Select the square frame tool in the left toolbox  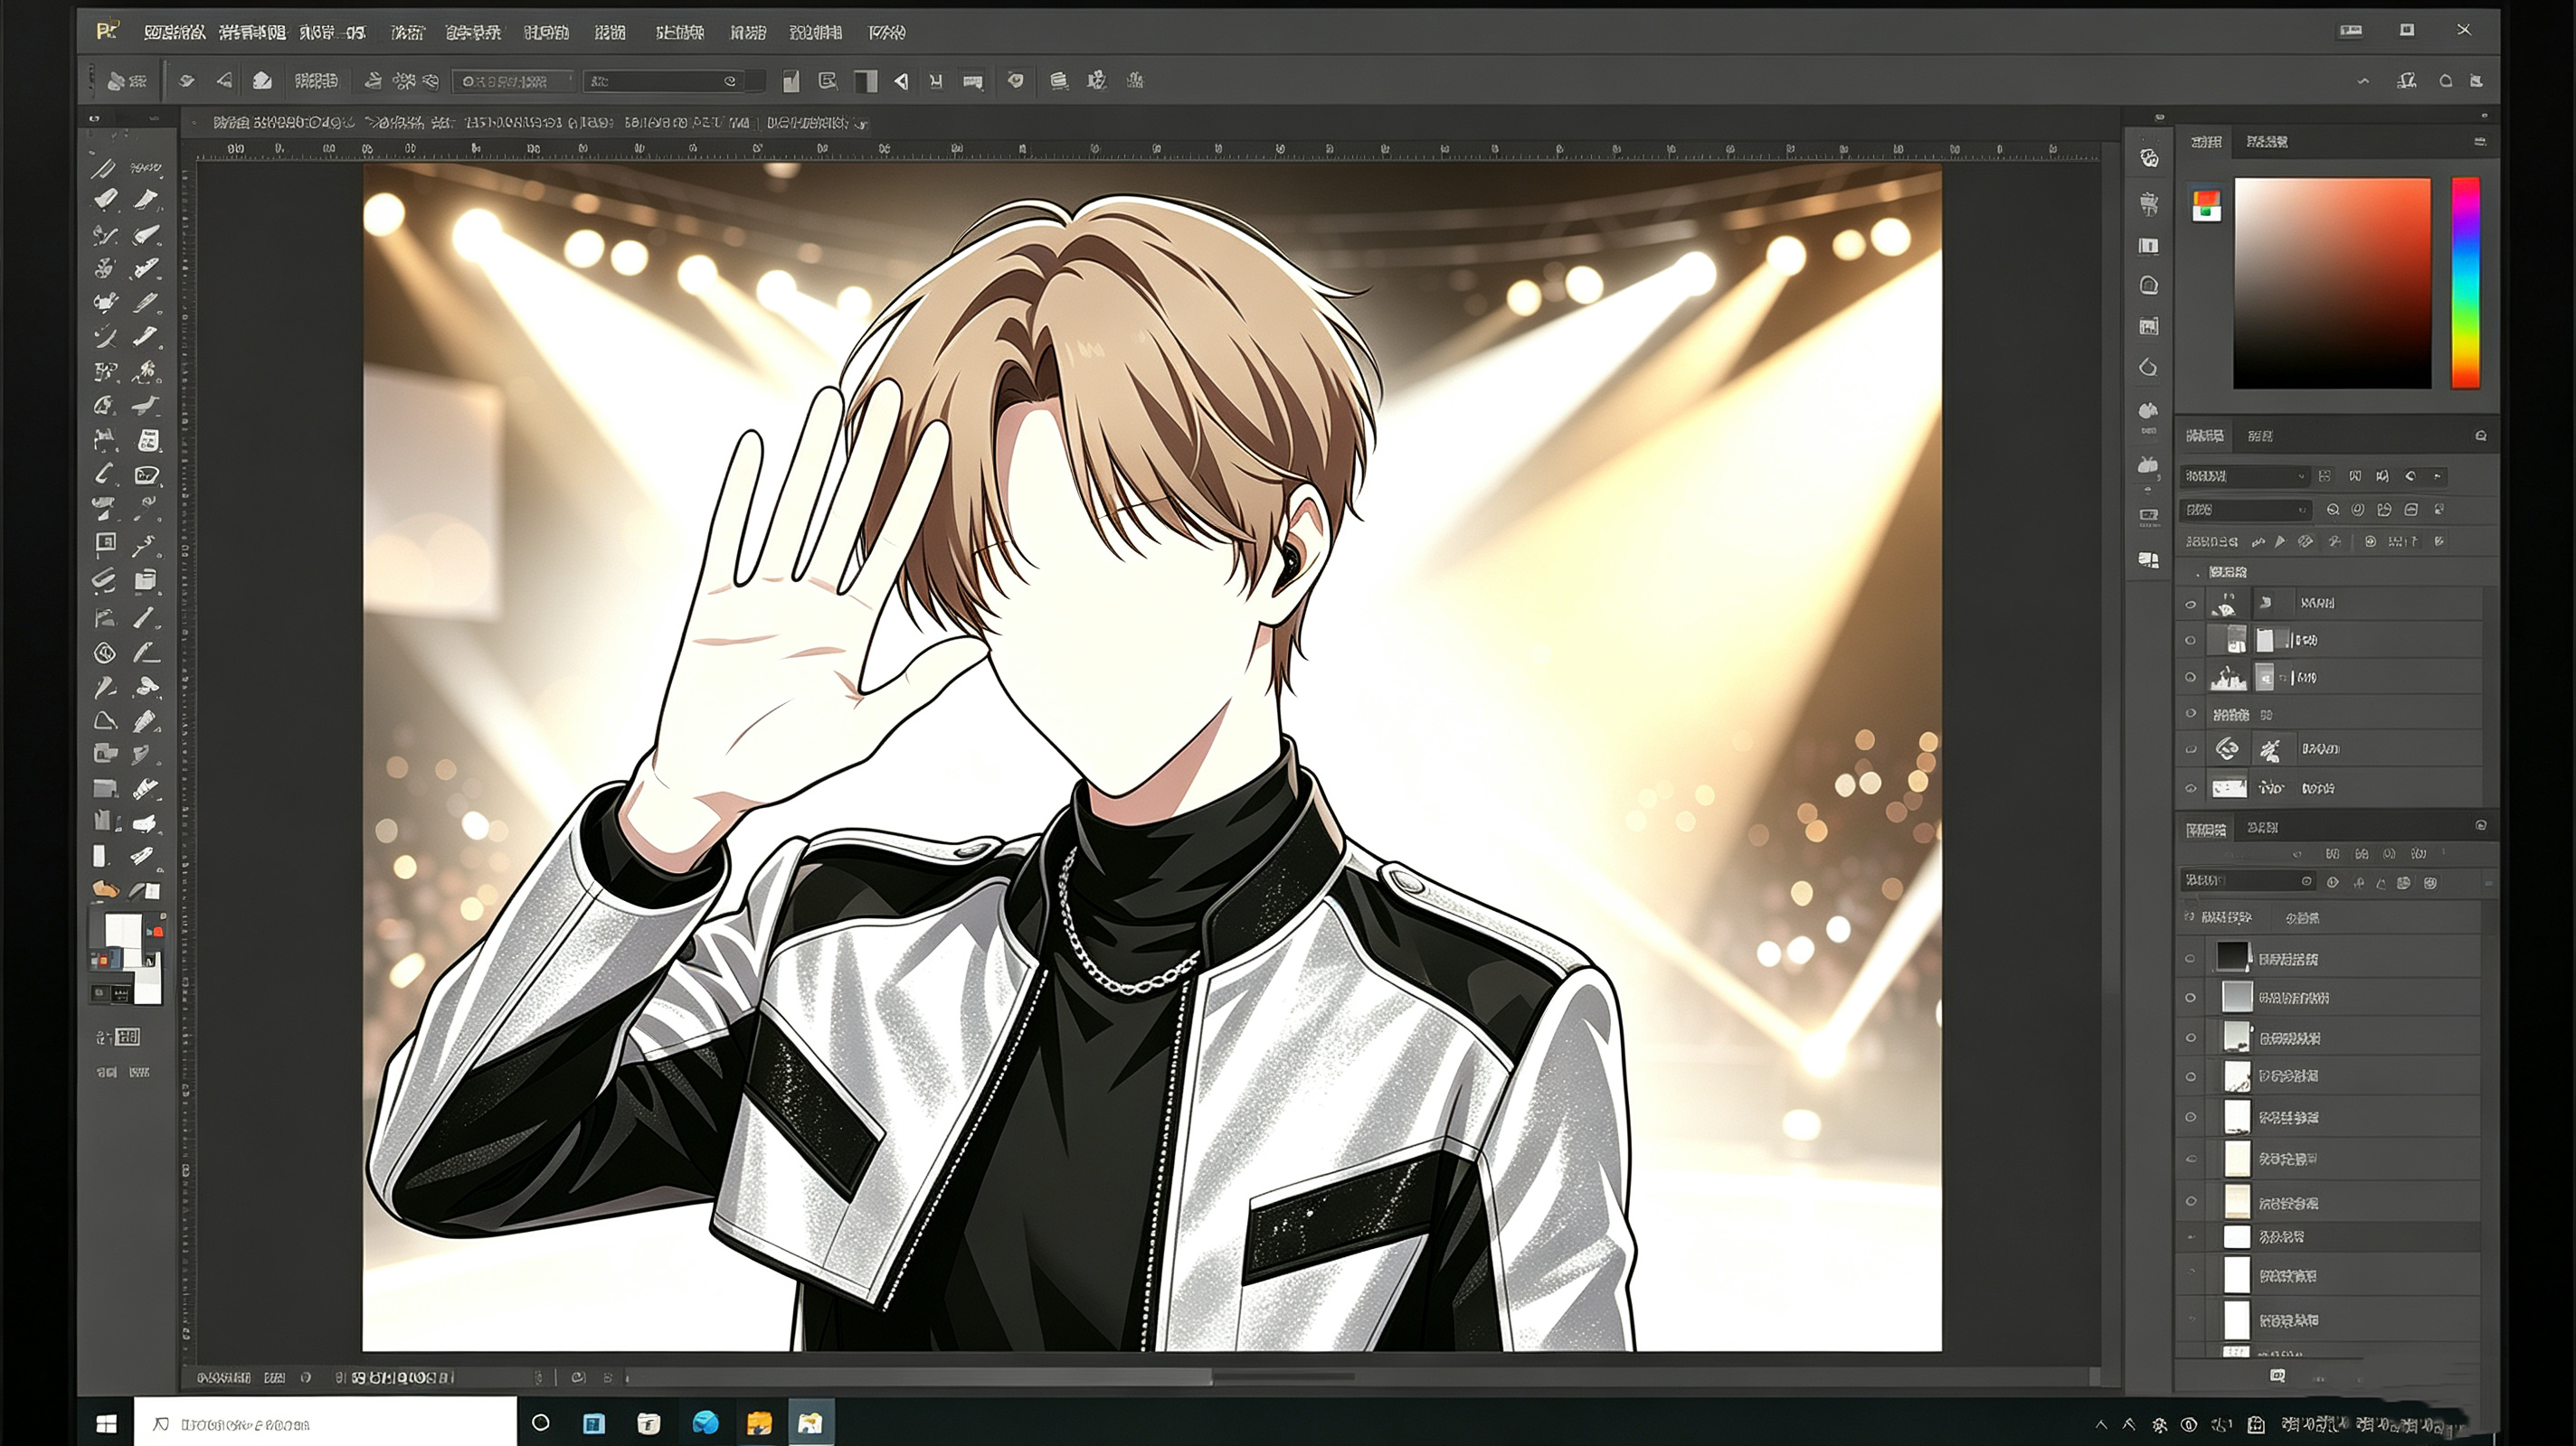(105, 544)
